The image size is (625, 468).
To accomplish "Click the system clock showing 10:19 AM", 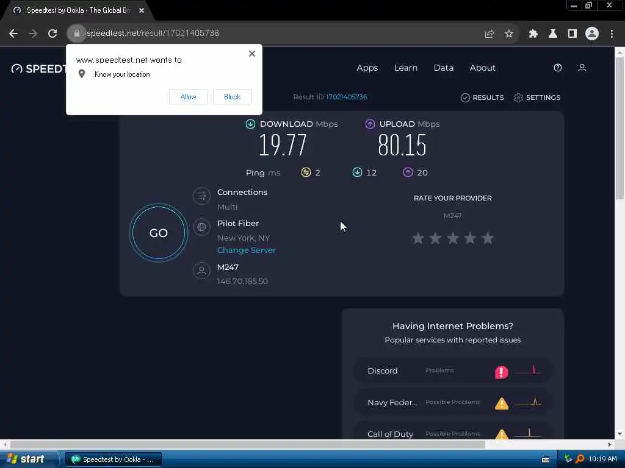I will 602,459.
